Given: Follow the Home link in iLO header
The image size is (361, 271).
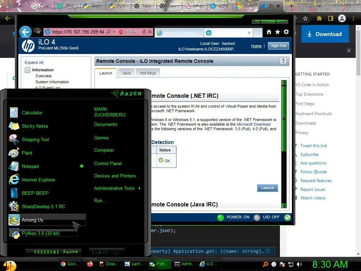Looking at the screenshot, I should [256, 46].
